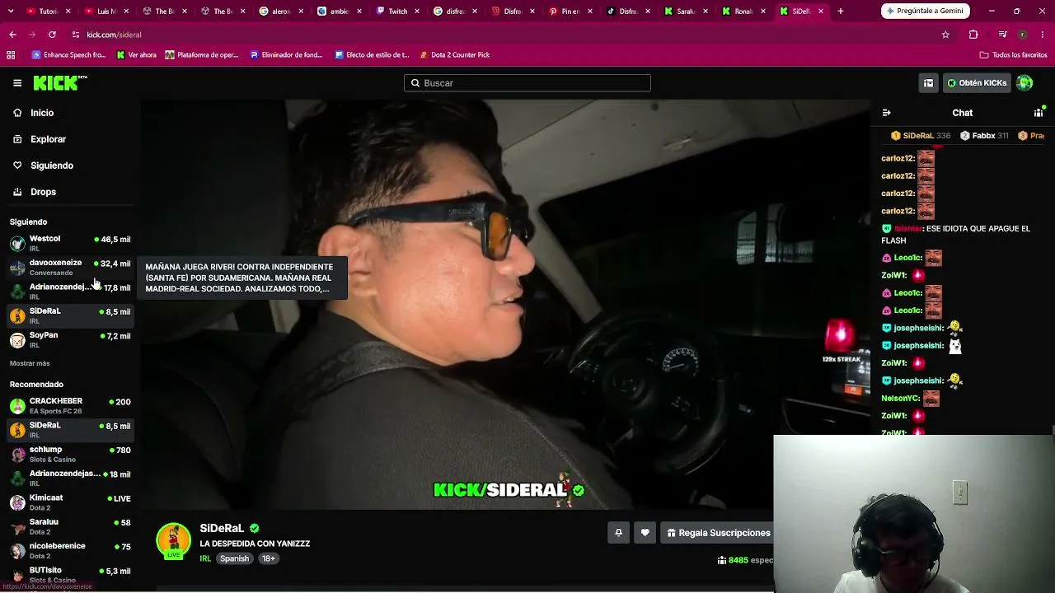Open the browser extensions menu
This screenshot has height=593, width=1055.
pos(973,35)
